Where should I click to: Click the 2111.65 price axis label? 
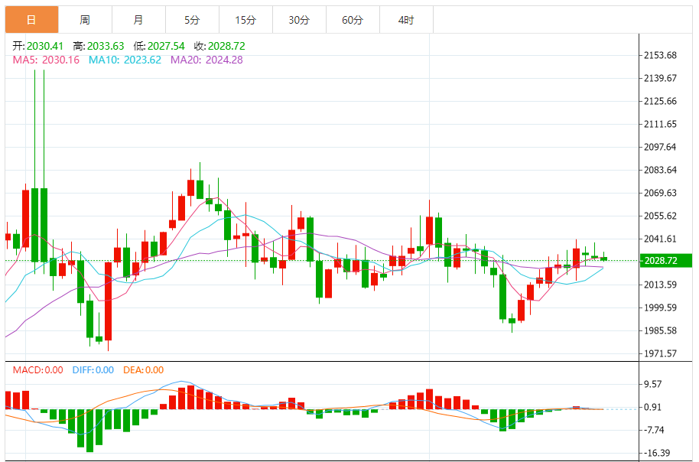click(x=660, y=124)
